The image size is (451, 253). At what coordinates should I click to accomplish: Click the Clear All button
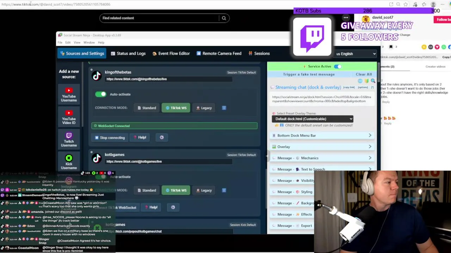click(364, 74)
